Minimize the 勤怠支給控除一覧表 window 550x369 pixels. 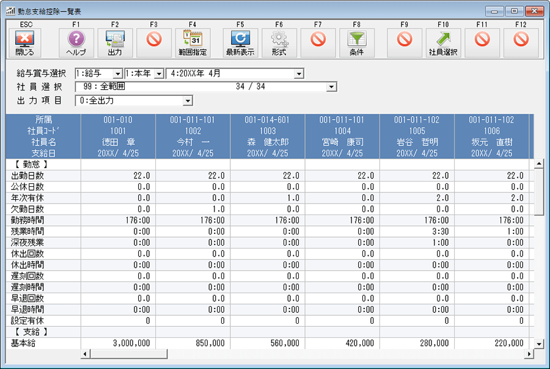[494, 11]
